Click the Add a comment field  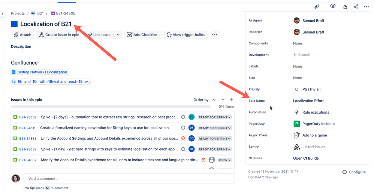point(129,179)
